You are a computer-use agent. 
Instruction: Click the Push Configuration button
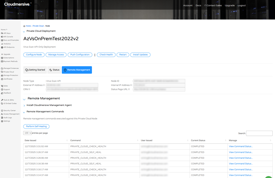click(80, 55)
